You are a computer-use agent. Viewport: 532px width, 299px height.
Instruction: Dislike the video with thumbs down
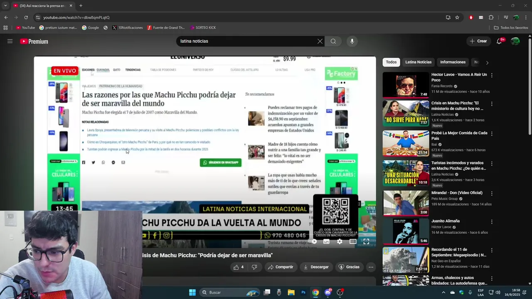point(254,267)
